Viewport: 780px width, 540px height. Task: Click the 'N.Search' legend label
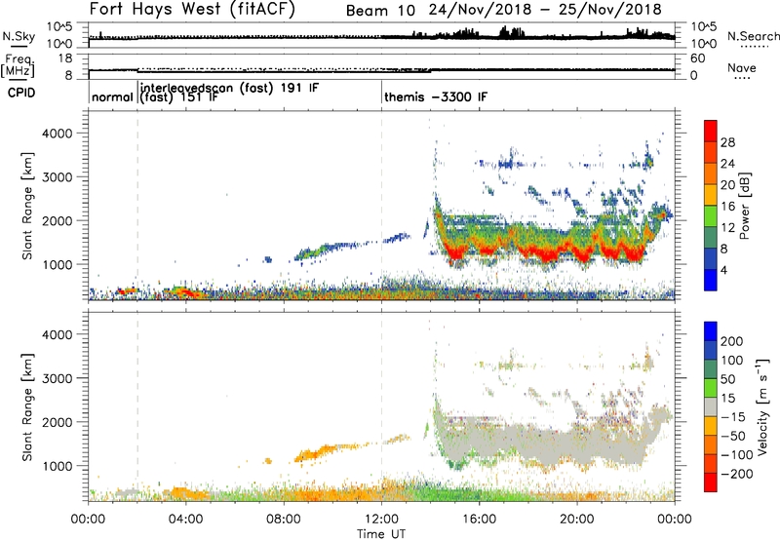pyautogui.click(x=753, y=36)
